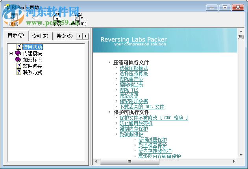Click the Reversing Labs Packer banner title

pyautogui.click(x=134, y=39)
